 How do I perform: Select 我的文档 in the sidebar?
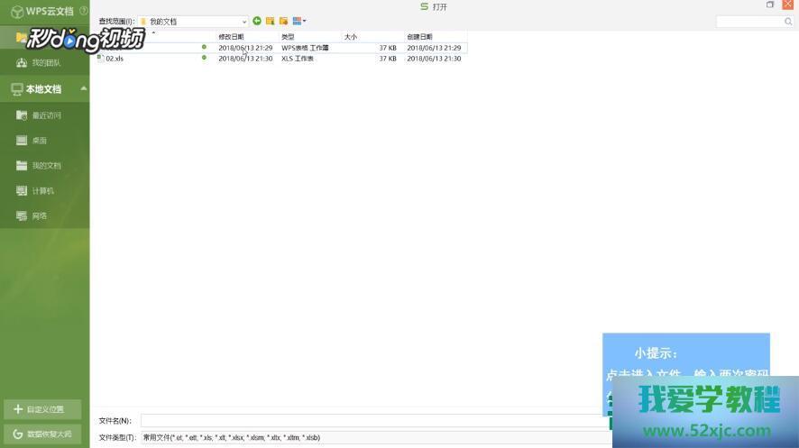pyautogui.click(x=46, y=166)
